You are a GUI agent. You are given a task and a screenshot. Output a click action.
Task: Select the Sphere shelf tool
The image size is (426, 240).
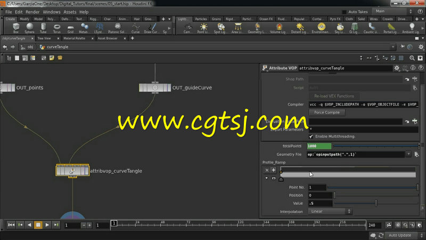pos(29,28)
